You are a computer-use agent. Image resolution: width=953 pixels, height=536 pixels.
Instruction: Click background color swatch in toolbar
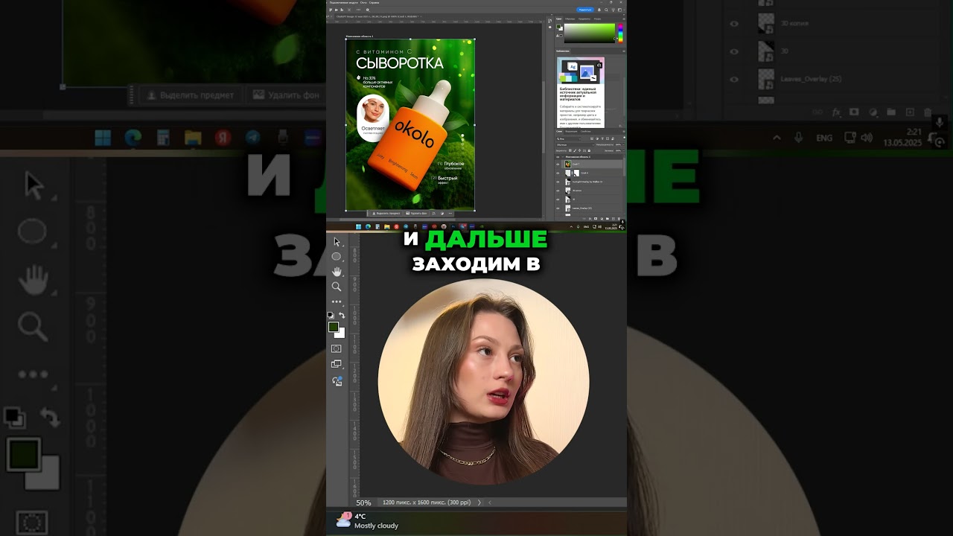coord(341,334)
